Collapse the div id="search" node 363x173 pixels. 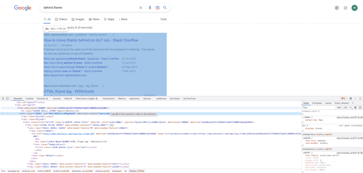point(15,105)
